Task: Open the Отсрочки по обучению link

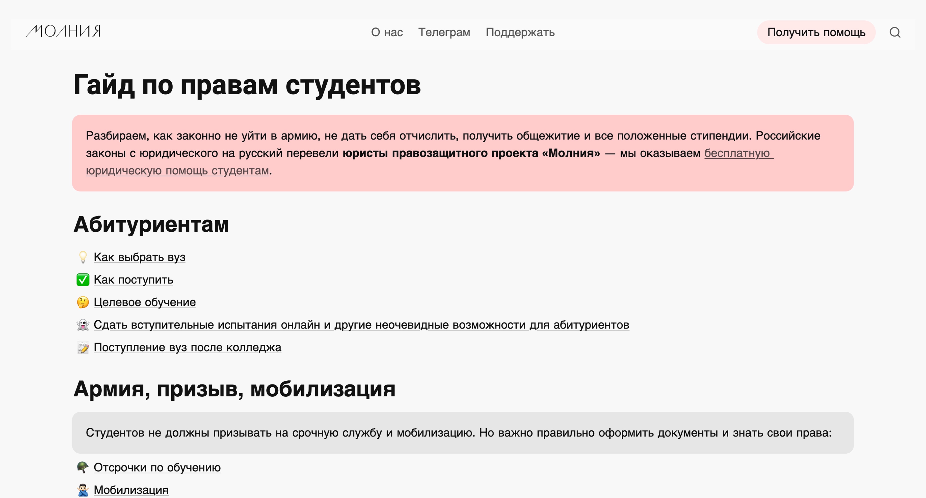Action: click(157, 467)
